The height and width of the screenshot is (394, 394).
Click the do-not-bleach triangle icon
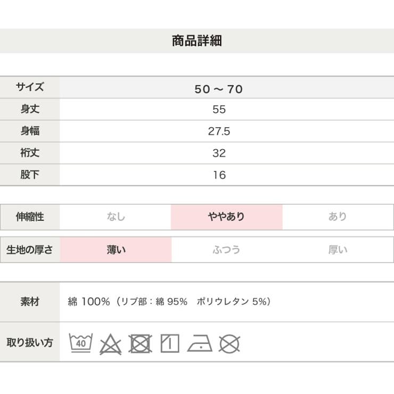tap(110, 343)
